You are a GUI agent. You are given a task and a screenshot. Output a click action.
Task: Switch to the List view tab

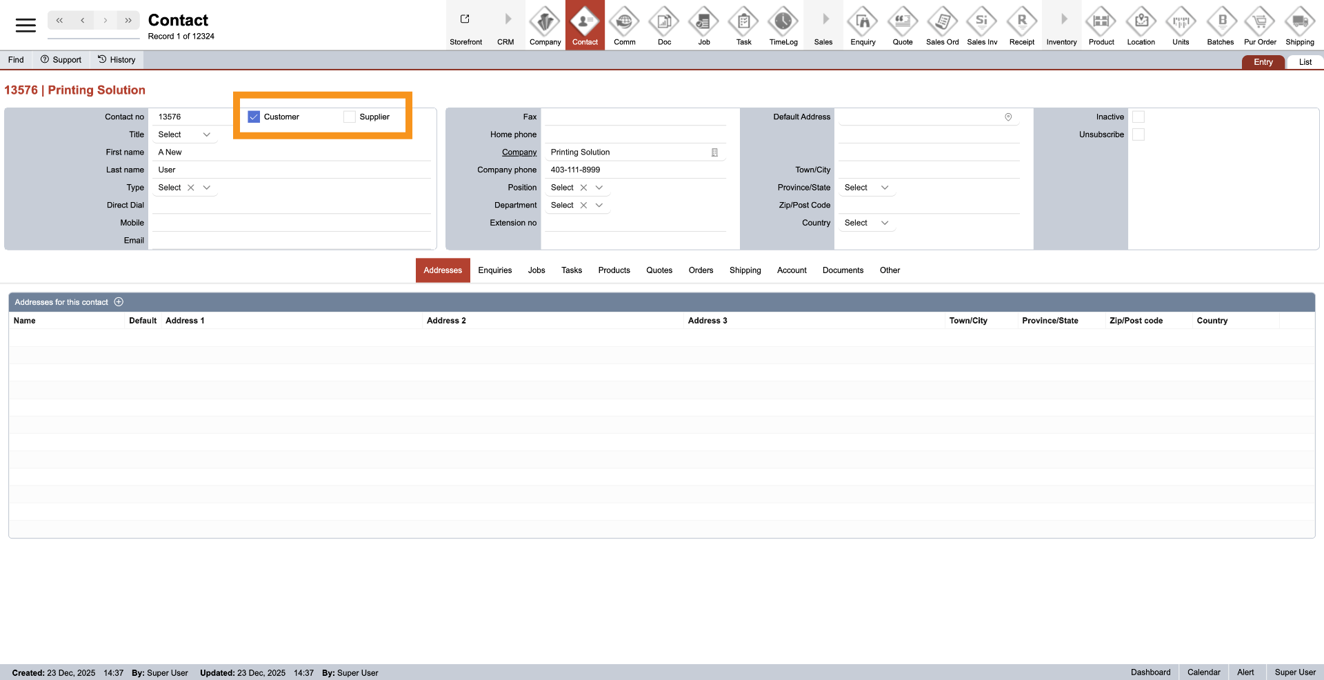(1305, 62)
